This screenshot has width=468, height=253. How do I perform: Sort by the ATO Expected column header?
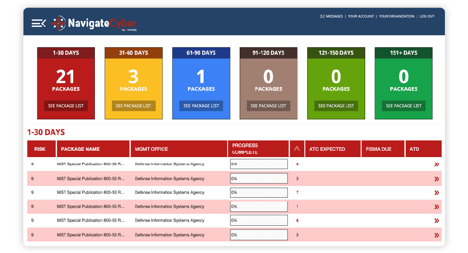point(327,149)
